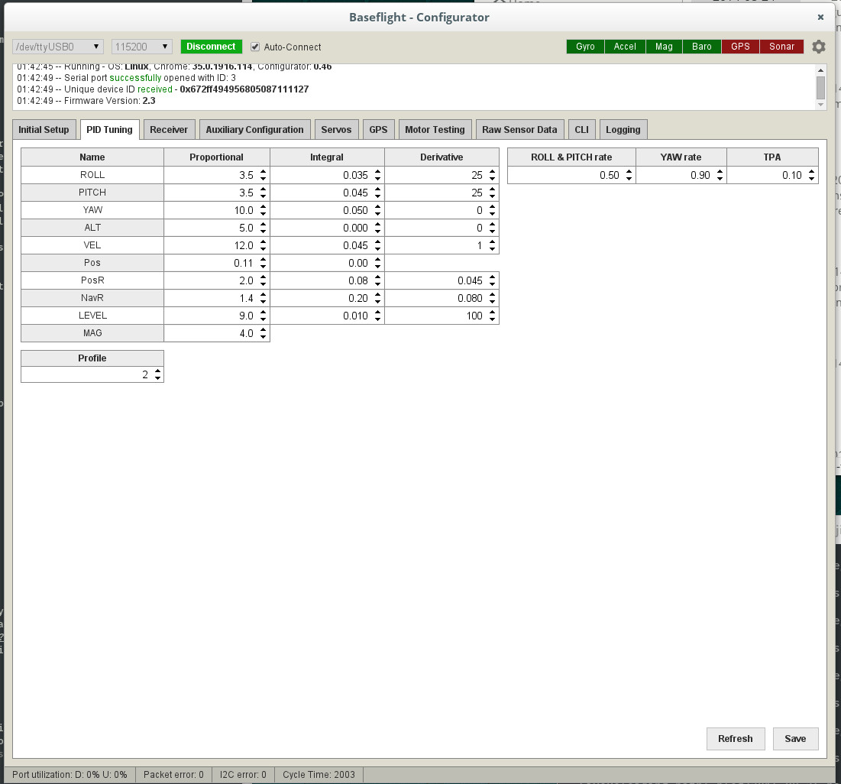This screenshot has width=841, height=784.
Task: Click the Gyro sensor indicator
Action: tap(585, 47)
